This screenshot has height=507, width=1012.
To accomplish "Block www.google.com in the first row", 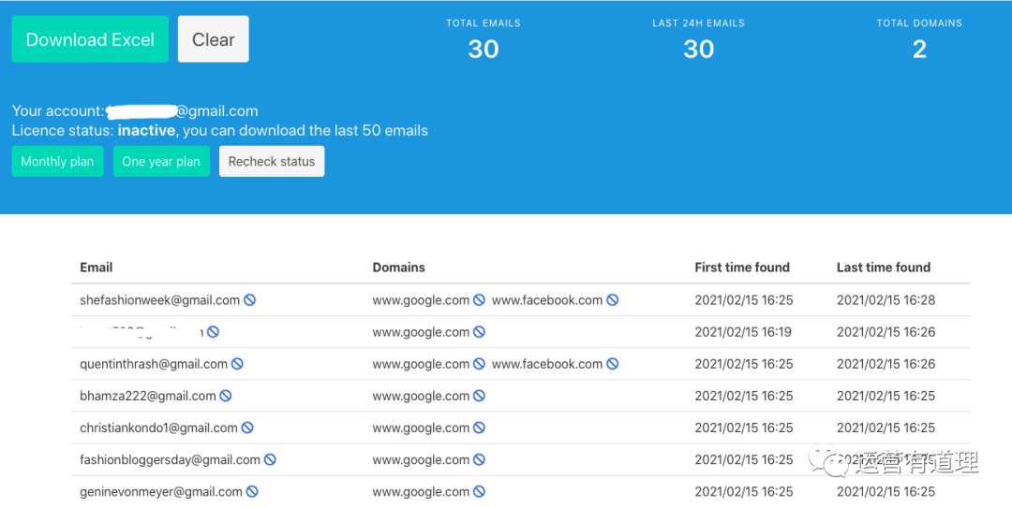I will tap(479, 300).
